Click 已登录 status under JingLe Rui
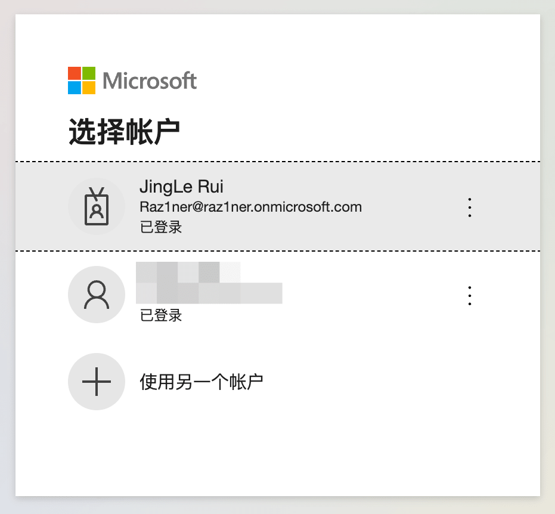555x514 pixels. [x=161, y=227]
